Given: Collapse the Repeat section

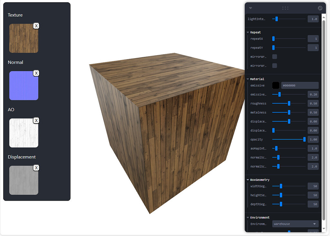Looking at the screenshot, I should [248, 32].
